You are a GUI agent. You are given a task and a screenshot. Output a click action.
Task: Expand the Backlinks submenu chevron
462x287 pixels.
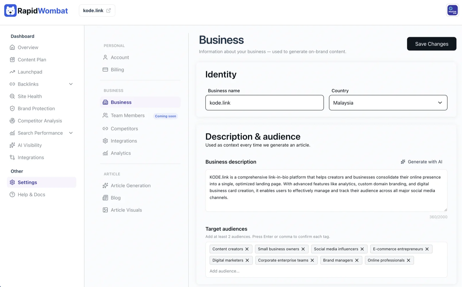71,84
